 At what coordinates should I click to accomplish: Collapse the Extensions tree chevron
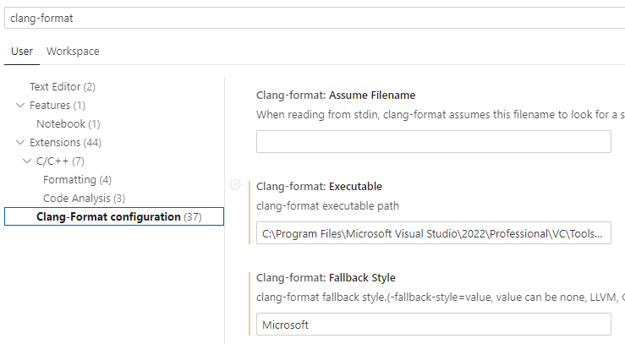(20, 143)
